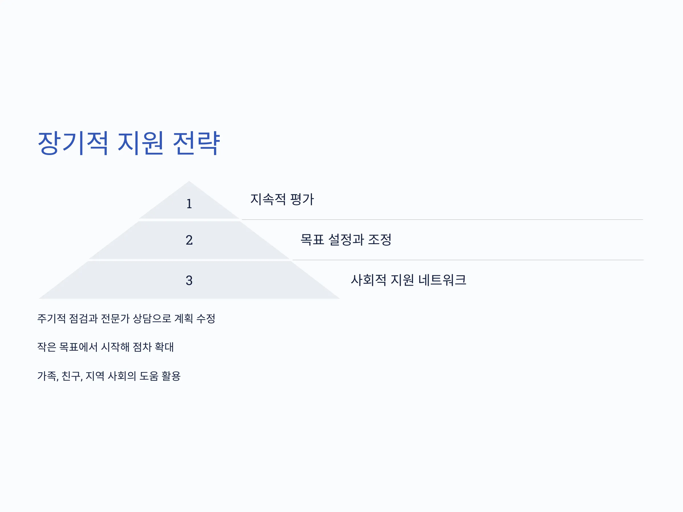This screenshot has width=683, height=512.
Task: Click the 사회적 지원 네트워크 label
Action: (408, 280)
